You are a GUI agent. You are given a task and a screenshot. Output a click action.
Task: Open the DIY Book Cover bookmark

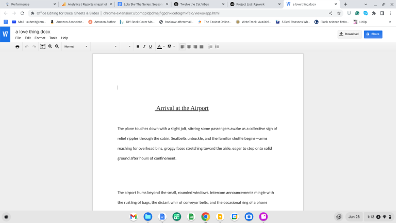point(137,22)
